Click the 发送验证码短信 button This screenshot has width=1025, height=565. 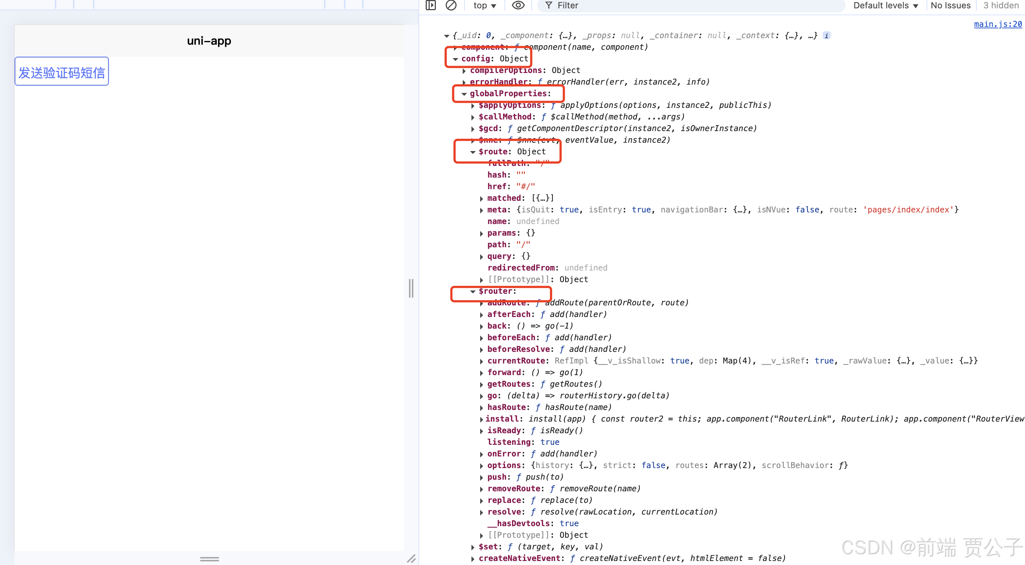(62, 72)
